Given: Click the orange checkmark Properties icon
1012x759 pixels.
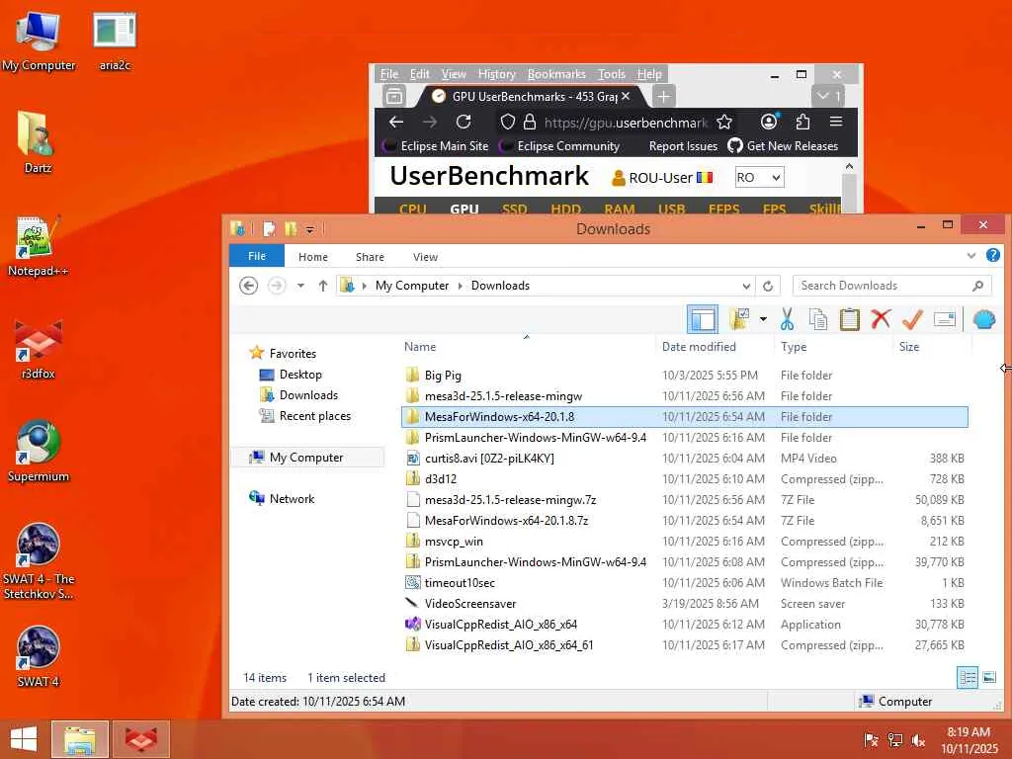Looking at the screenshot, I should pos(912,319).
